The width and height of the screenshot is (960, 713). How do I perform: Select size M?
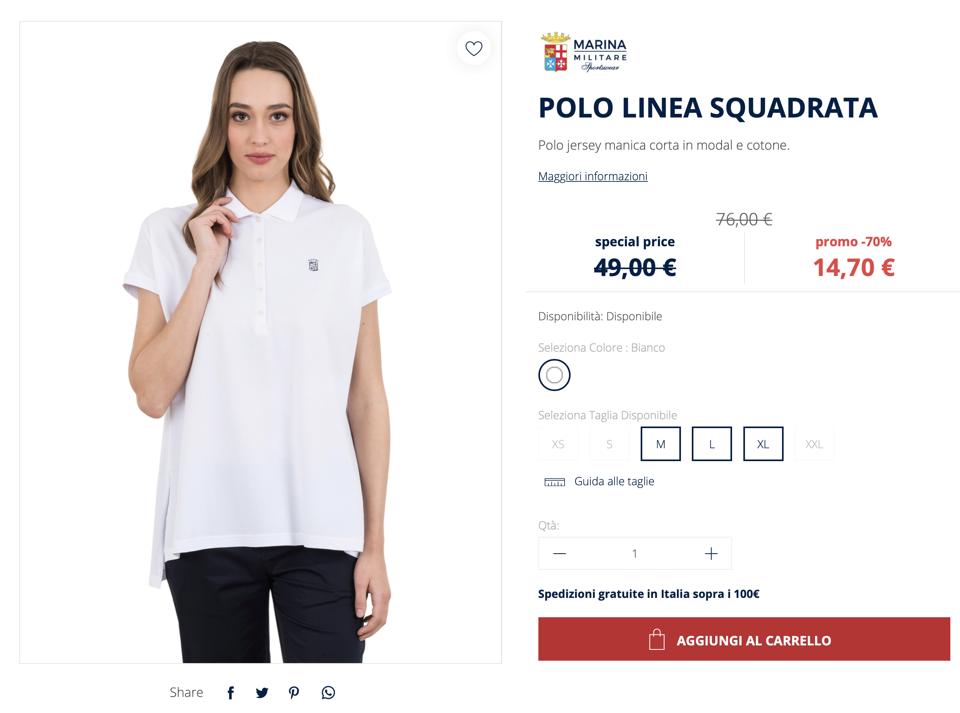point(660,444)
